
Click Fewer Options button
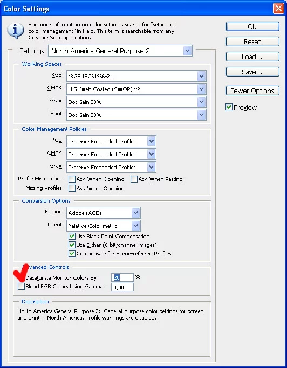click(252, 91)
